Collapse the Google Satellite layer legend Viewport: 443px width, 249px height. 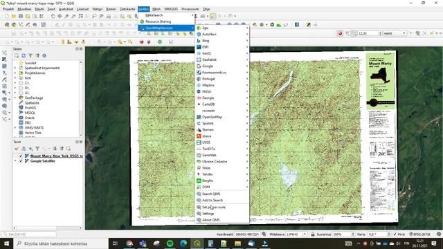click(x=15, y=161)
